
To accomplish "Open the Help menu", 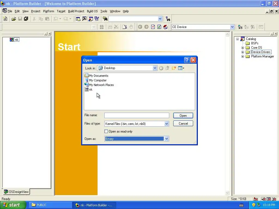I will point(126,11).
